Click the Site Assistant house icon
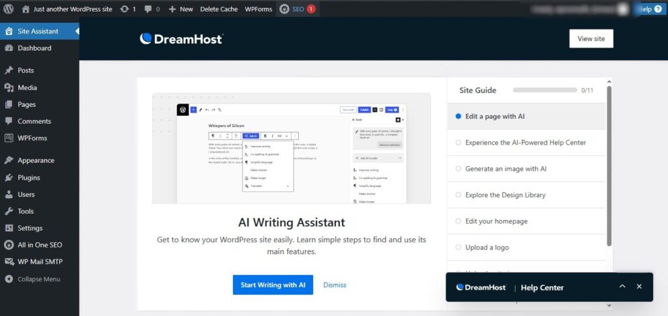 pos(8,31)
